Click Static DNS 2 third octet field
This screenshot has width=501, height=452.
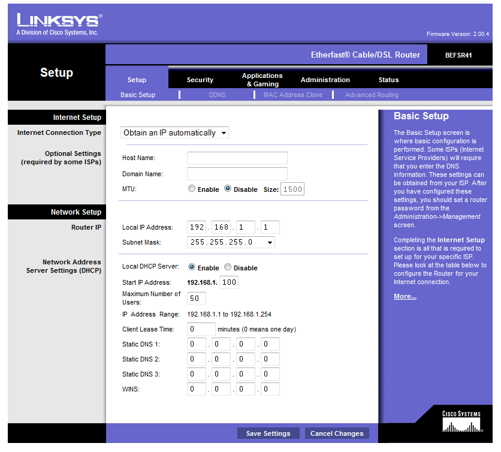click(246, 359)
